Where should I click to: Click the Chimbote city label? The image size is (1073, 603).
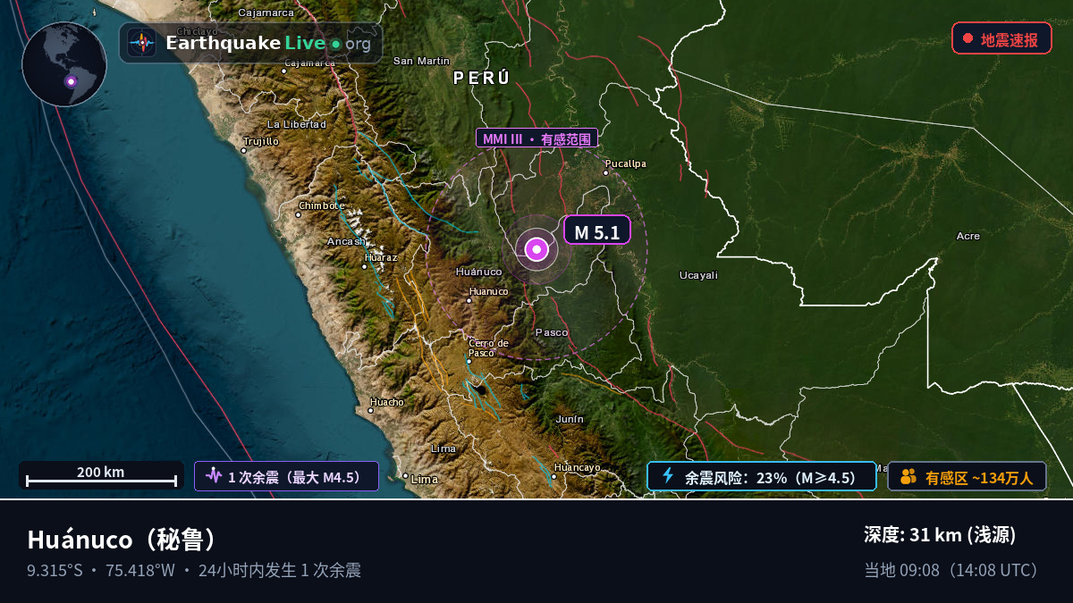pyautogui.click(x=322, y=205)
